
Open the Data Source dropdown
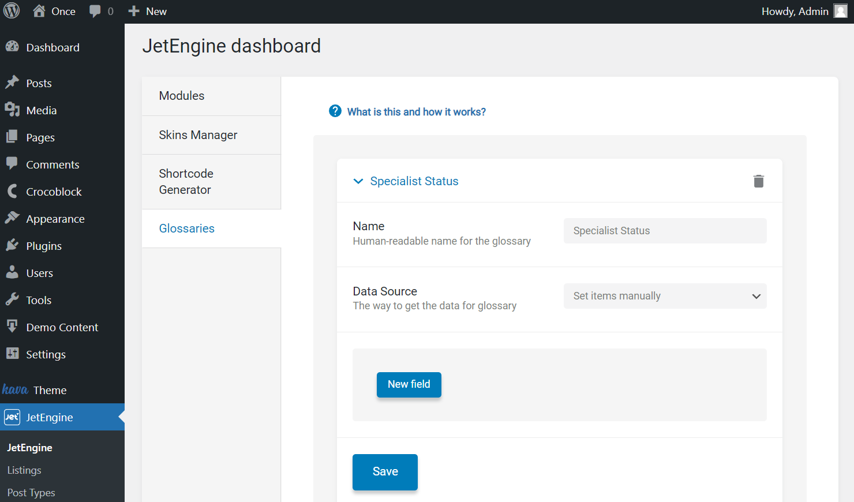pos(665,296)
